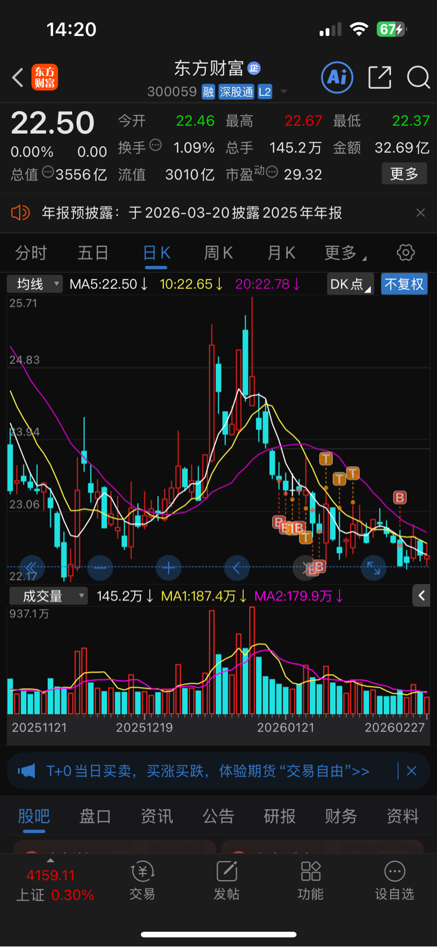437x947 pixels.
Task: Tap the Wi-Fi icon in status bar
Action: (x=359, y=29)
